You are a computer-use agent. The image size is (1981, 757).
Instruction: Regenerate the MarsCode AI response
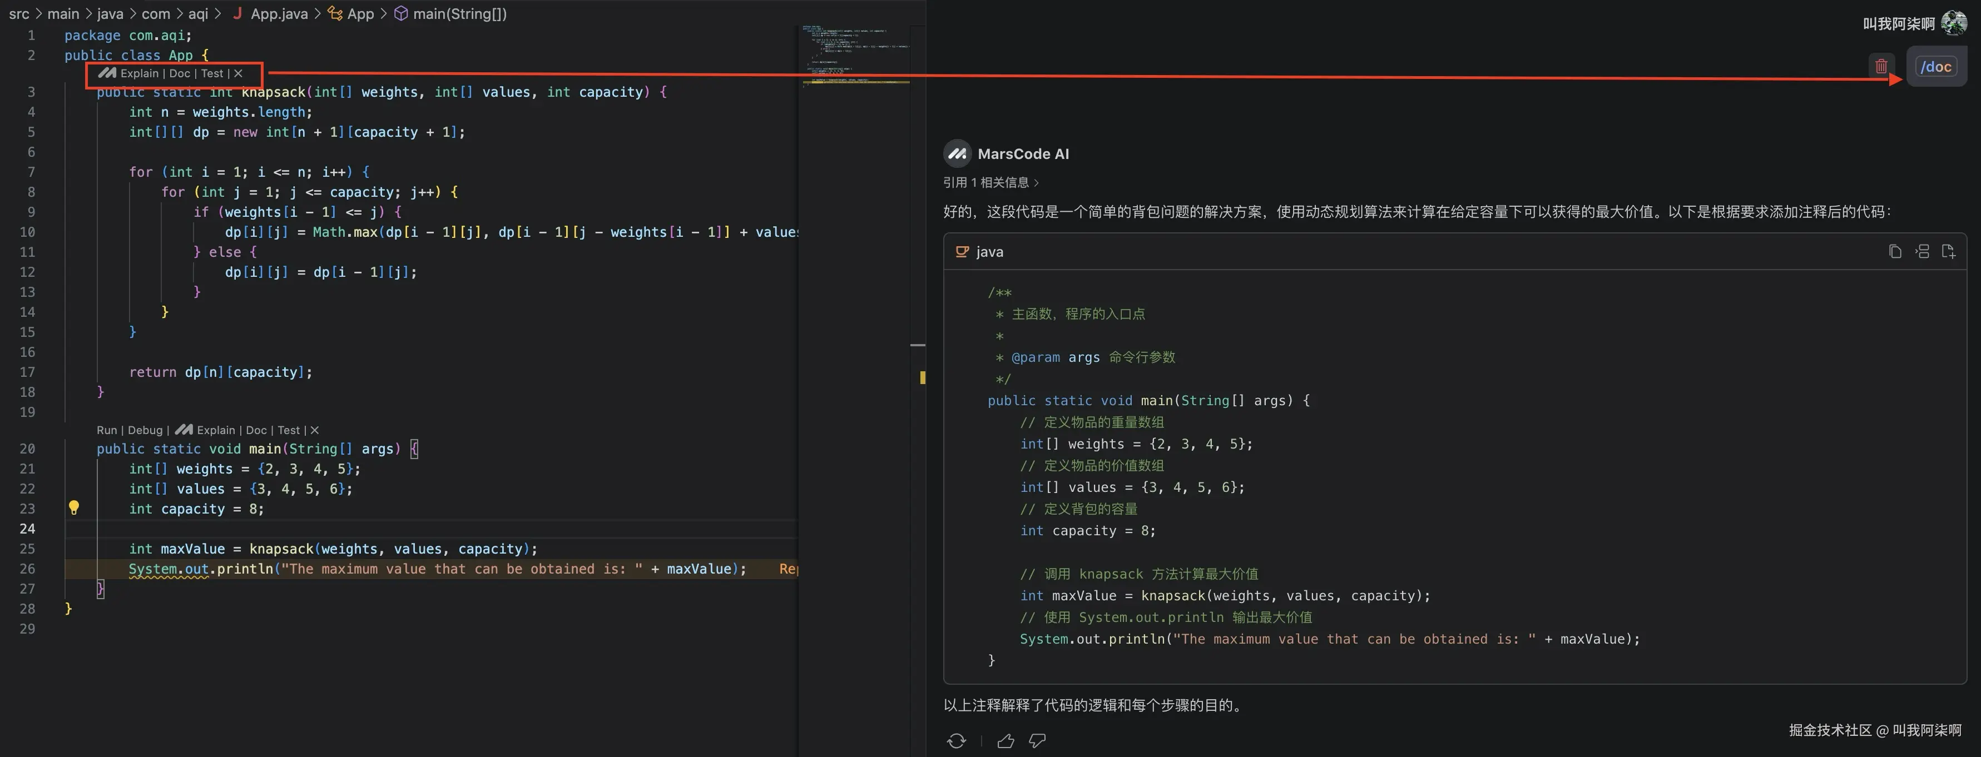956,740
